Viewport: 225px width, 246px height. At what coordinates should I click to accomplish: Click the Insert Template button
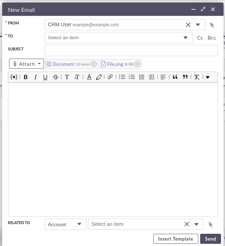click(176, 239)
